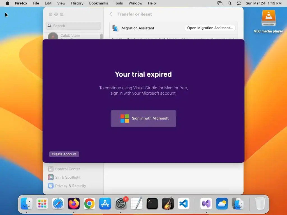287x215 pixels.
Task: Open the Window menu
Action: [135, 3]
